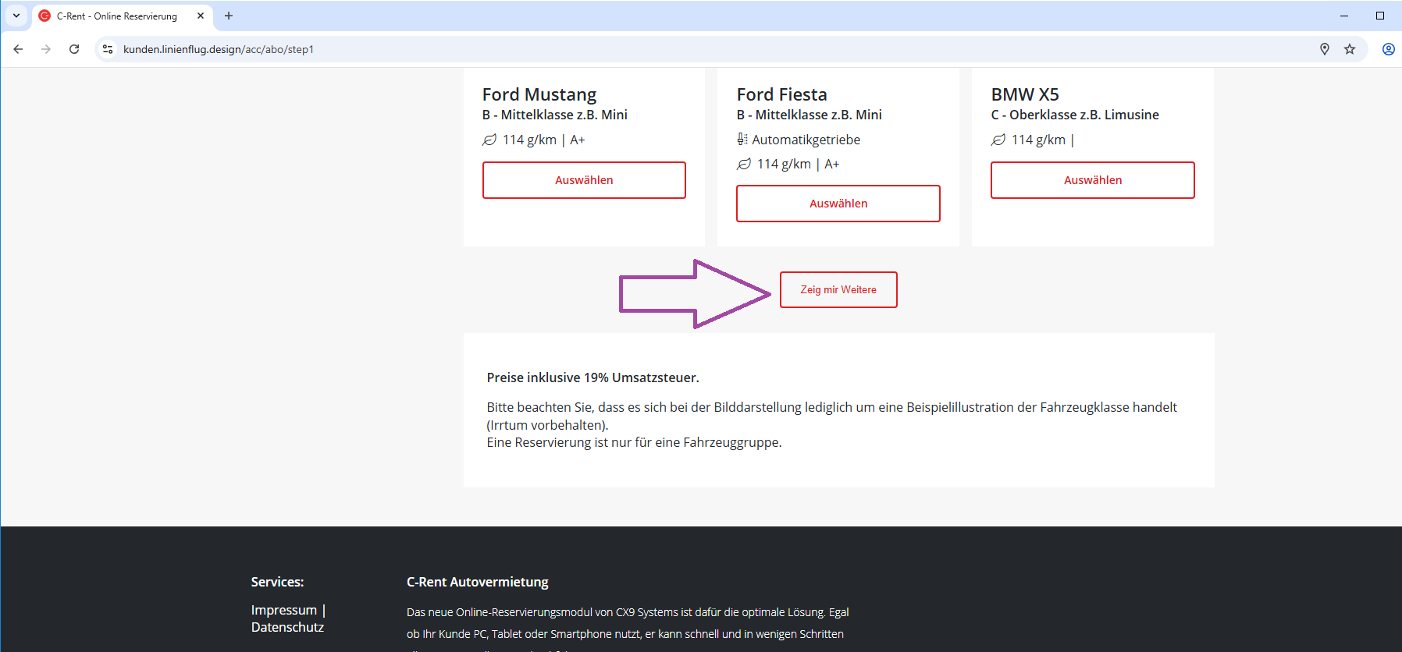
Task: Close the C-Rent Online Reservierung tab
Action: coord(201,16)
